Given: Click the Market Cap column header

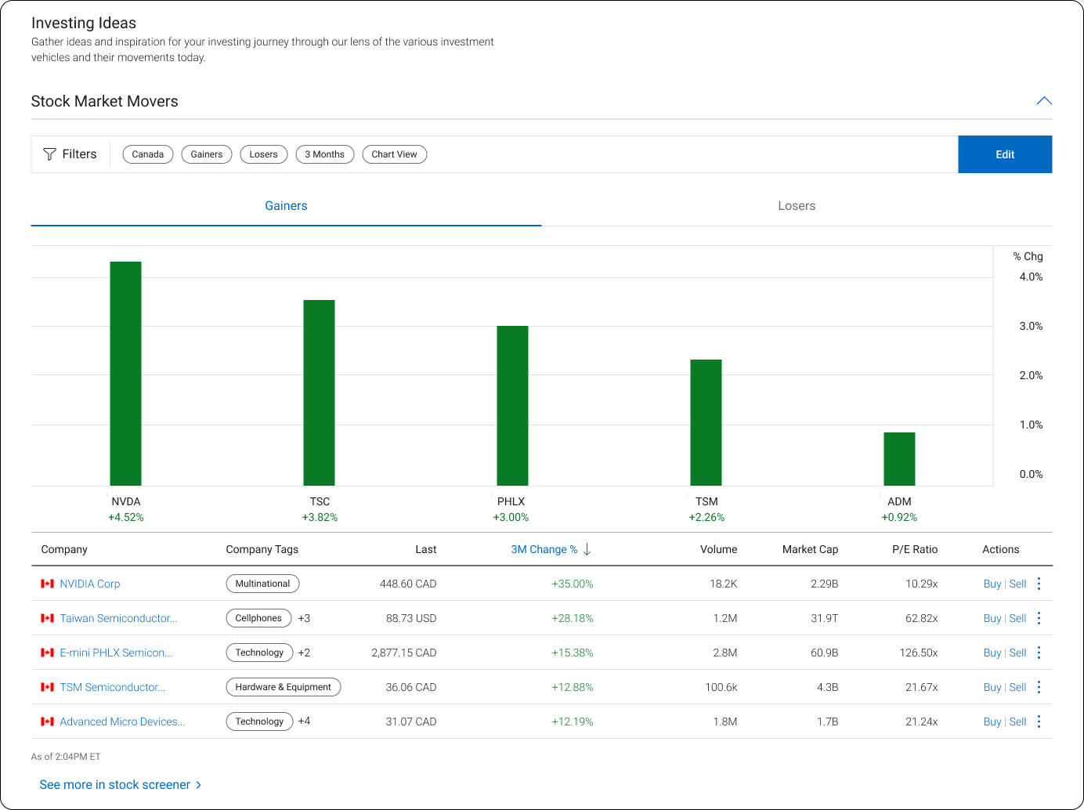Looking at the screenshot, I should (810, 549).
